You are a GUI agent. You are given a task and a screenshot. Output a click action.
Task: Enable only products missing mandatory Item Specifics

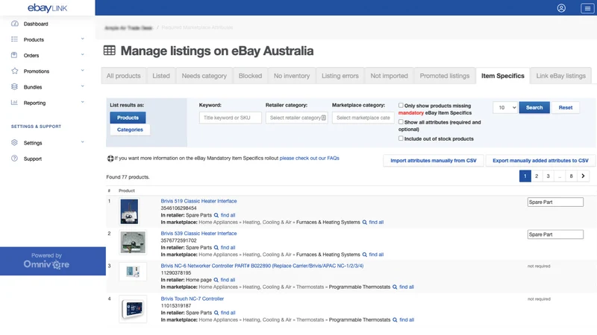[x=401, y=105]
